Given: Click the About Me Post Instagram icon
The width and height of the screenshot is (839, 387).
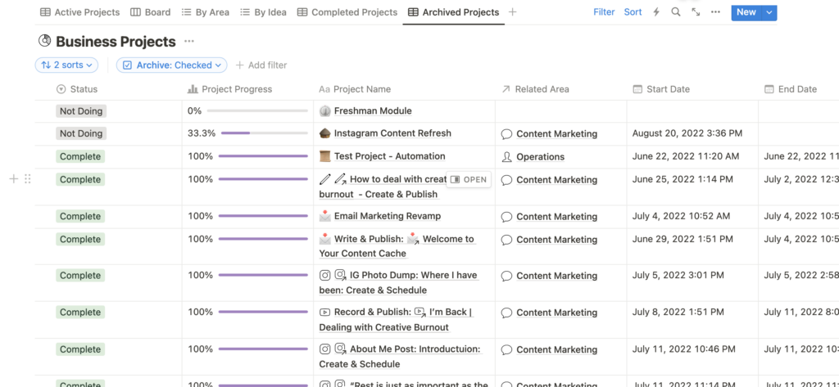Looking at the screenshot, I should click(x=324, y=349).
